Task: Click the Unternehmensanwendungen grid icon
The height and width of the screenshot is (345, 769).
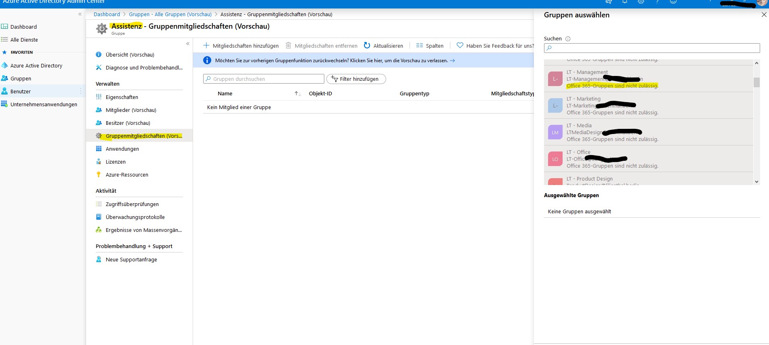Action: click(x=4, y=104)
